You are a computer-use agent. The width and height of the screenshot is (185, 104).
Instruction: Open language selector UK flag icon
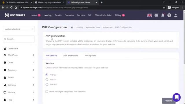(149, 15)
